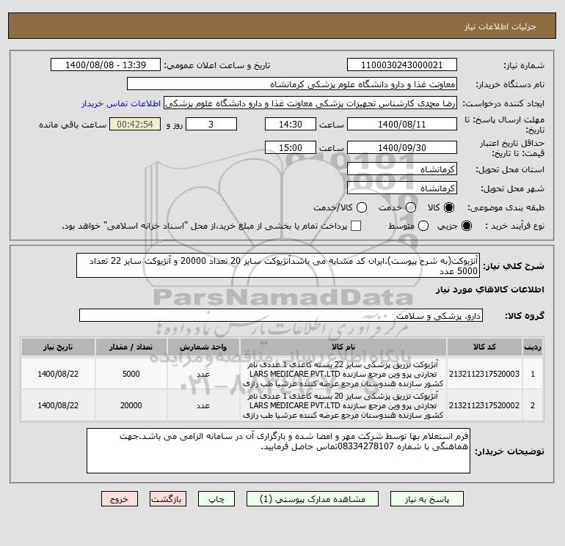565x546 pixels.
Task: Click product code 2132112317520003
Action: (484, 374)
